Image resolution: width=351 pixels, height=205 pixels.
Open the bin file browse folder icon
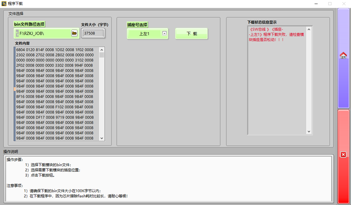click(74, 33)
